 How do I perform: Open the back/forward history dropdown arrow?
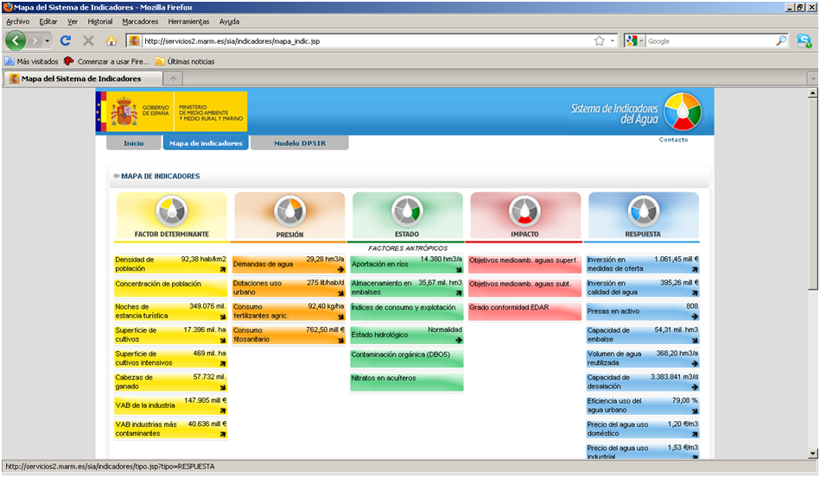click(48, 41)
